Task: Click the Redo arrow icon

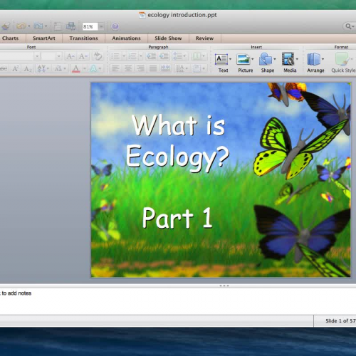Action: (38, 26)
